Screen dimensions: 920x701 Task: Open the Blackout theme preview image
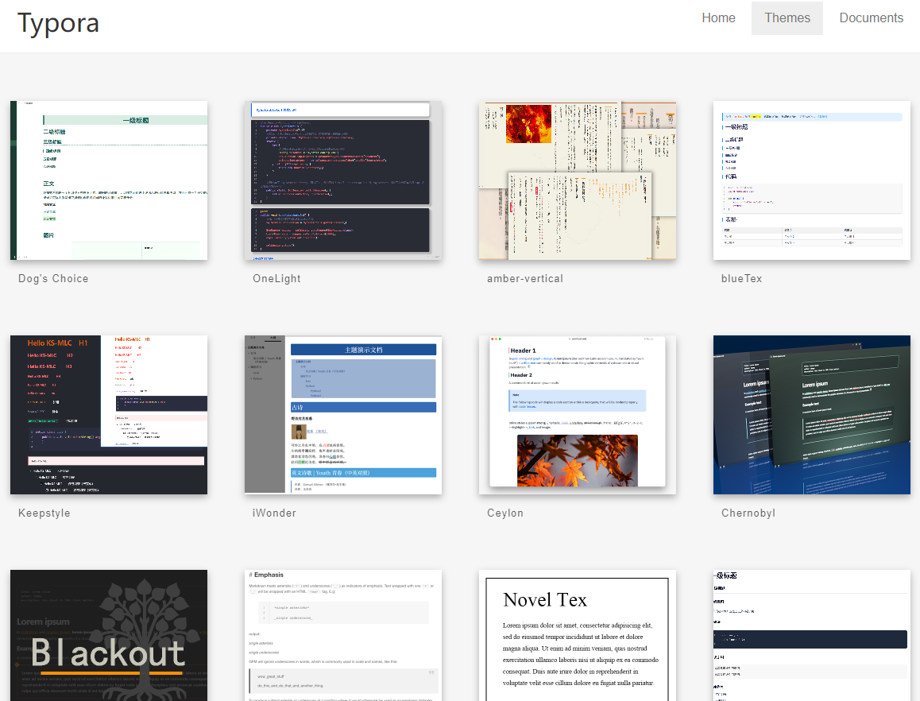[109, 635]
